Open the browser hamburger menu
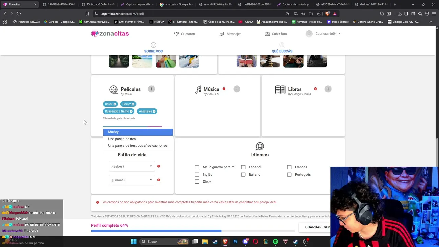 coord(434,14)
